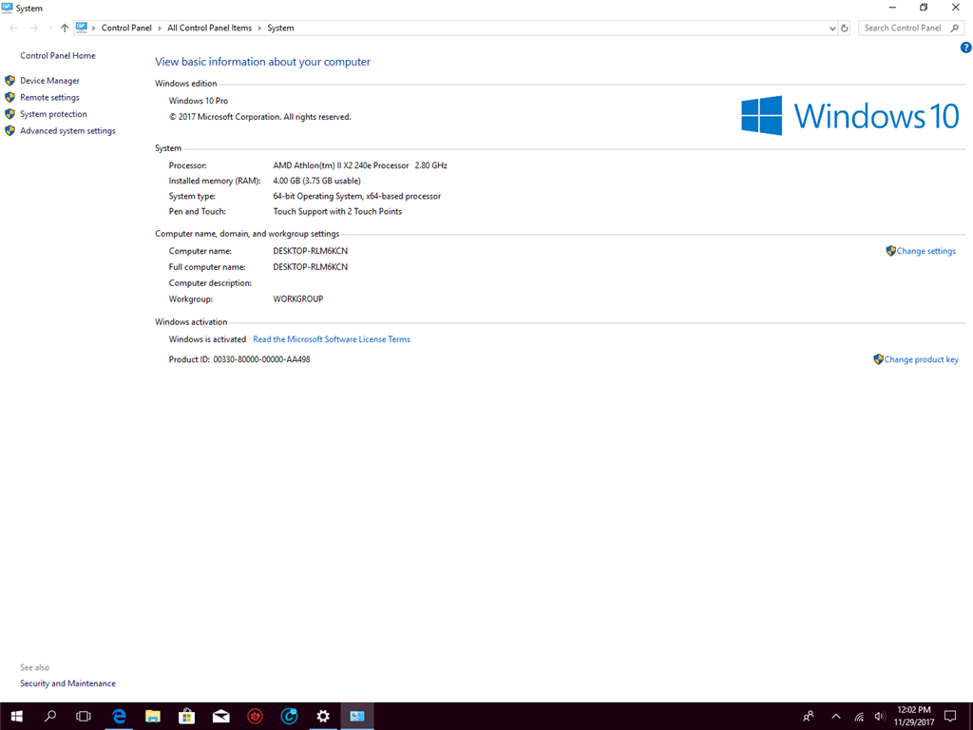Click the taskbar clock showing 12:02 PM

pyautogui.click(x=914, y=717)
